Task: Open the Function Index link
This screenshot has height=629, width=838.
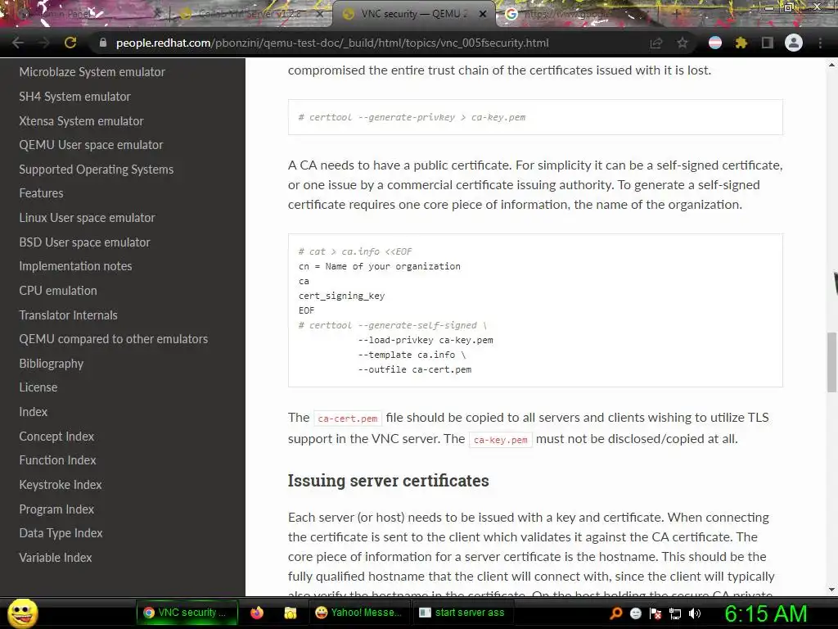Action: point(58,460)
